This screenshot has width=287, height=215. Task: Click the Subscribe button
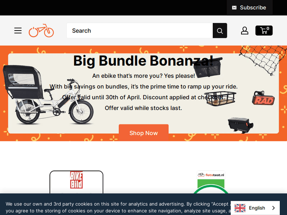(x=249, y=8)
